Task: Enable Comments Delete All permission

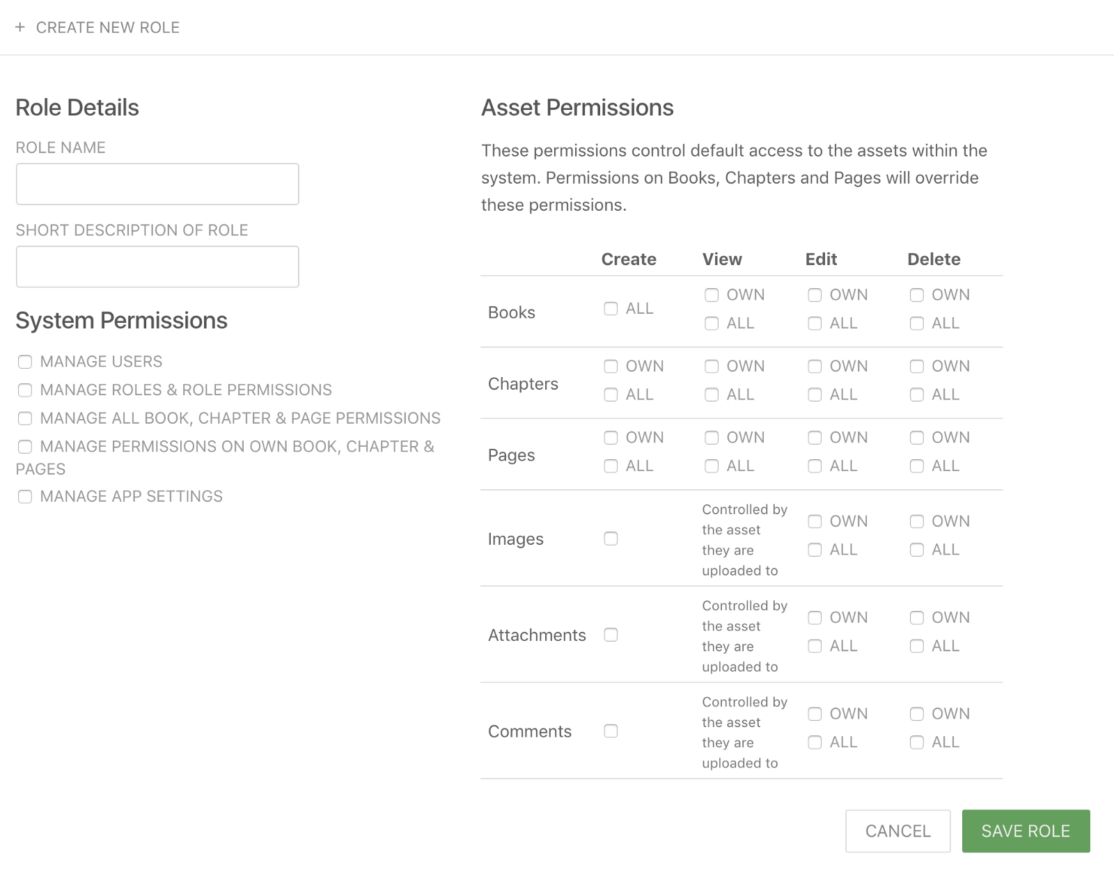Action: pos(917,742)
